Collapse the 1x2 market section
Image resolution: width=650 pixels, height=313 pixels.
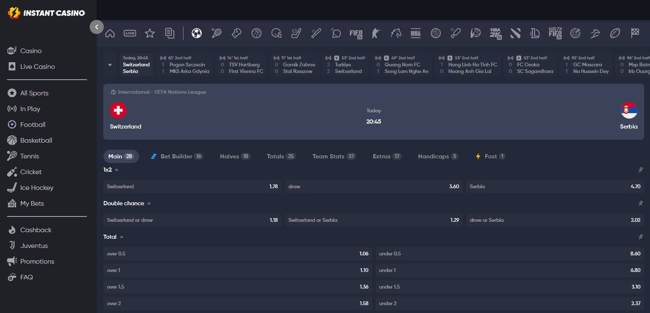pos(117,170)
